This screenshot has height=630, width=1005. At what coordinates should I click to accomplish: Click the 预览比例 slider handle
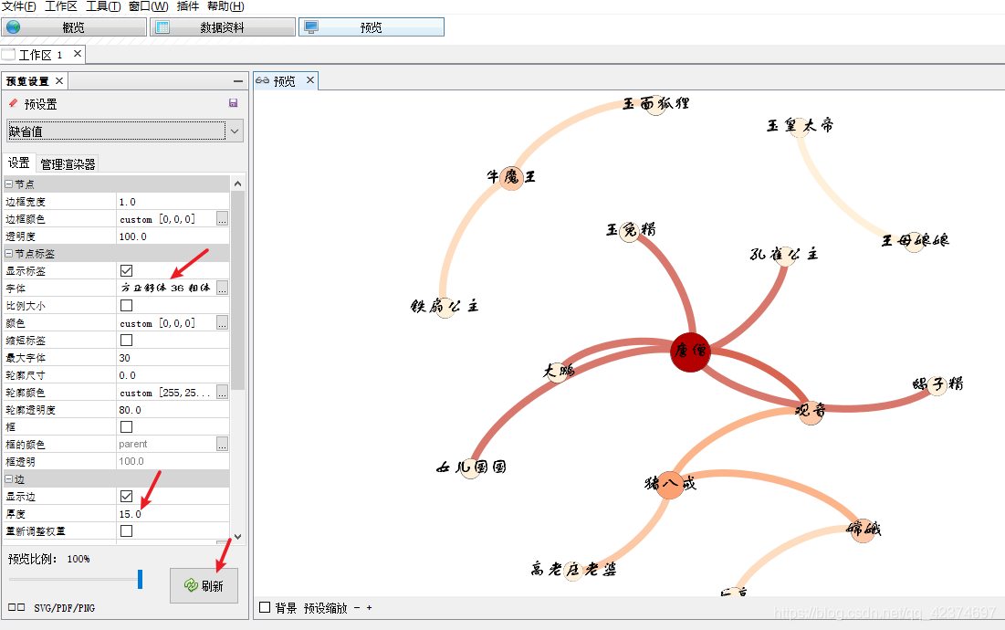[x=140, y=579]
